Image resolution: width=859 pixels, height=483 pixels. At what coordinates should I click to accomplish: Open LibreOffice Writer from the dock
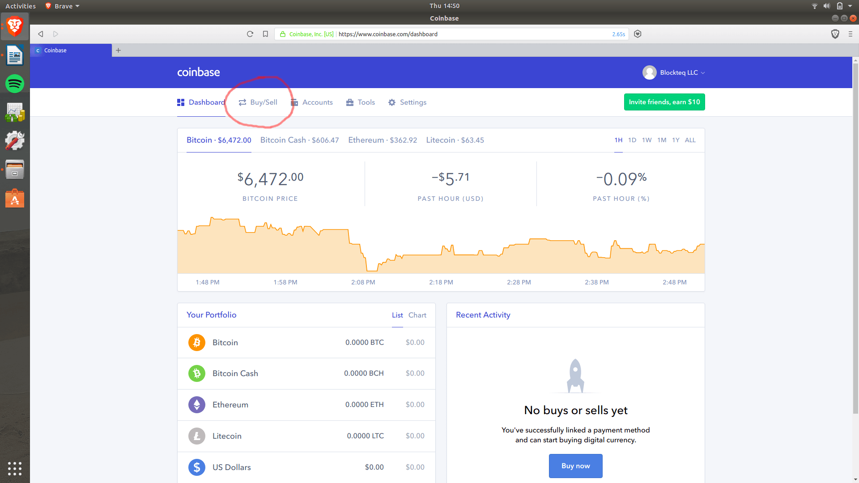pos(15,55)
